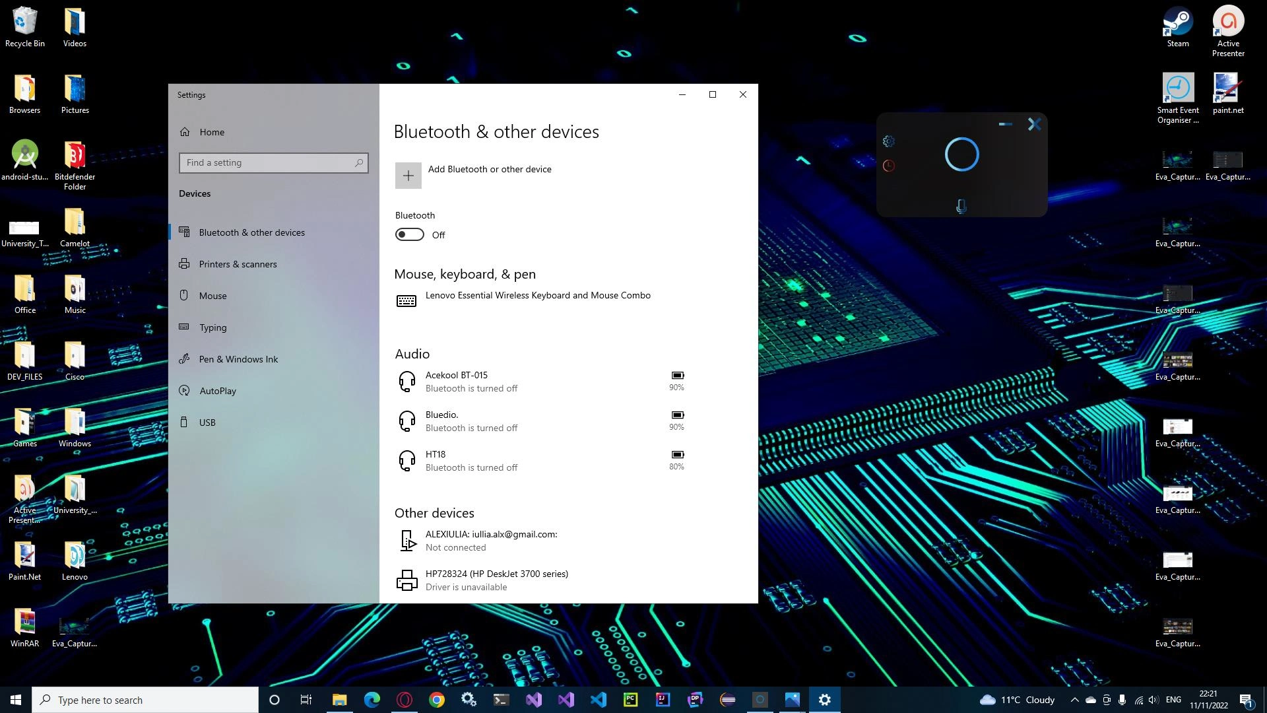Click the volume speaker icon in system tray

tap(1153, 700)
